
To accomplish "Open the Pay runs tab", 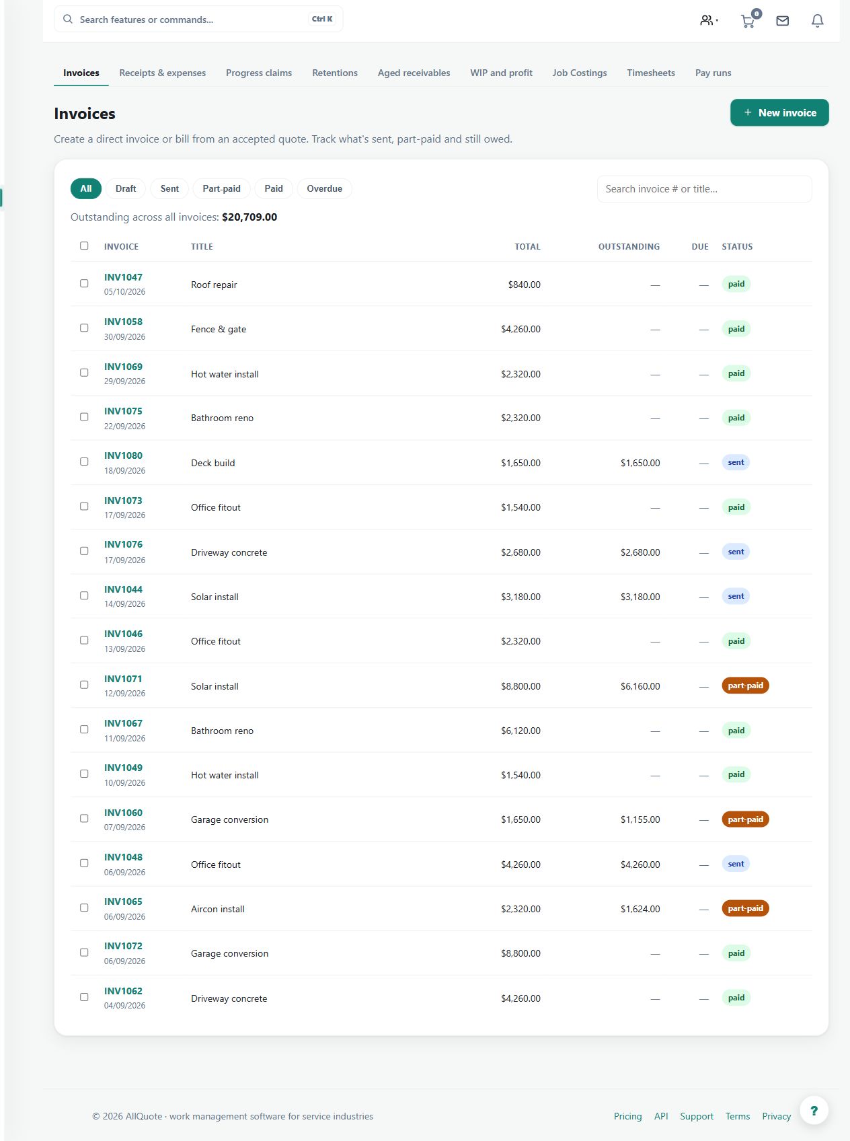I will click(713, 73).
